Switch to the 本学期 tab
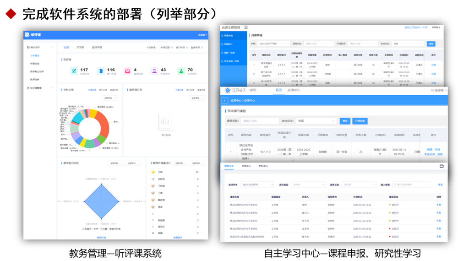458x261 pixels. click(80, 47)
